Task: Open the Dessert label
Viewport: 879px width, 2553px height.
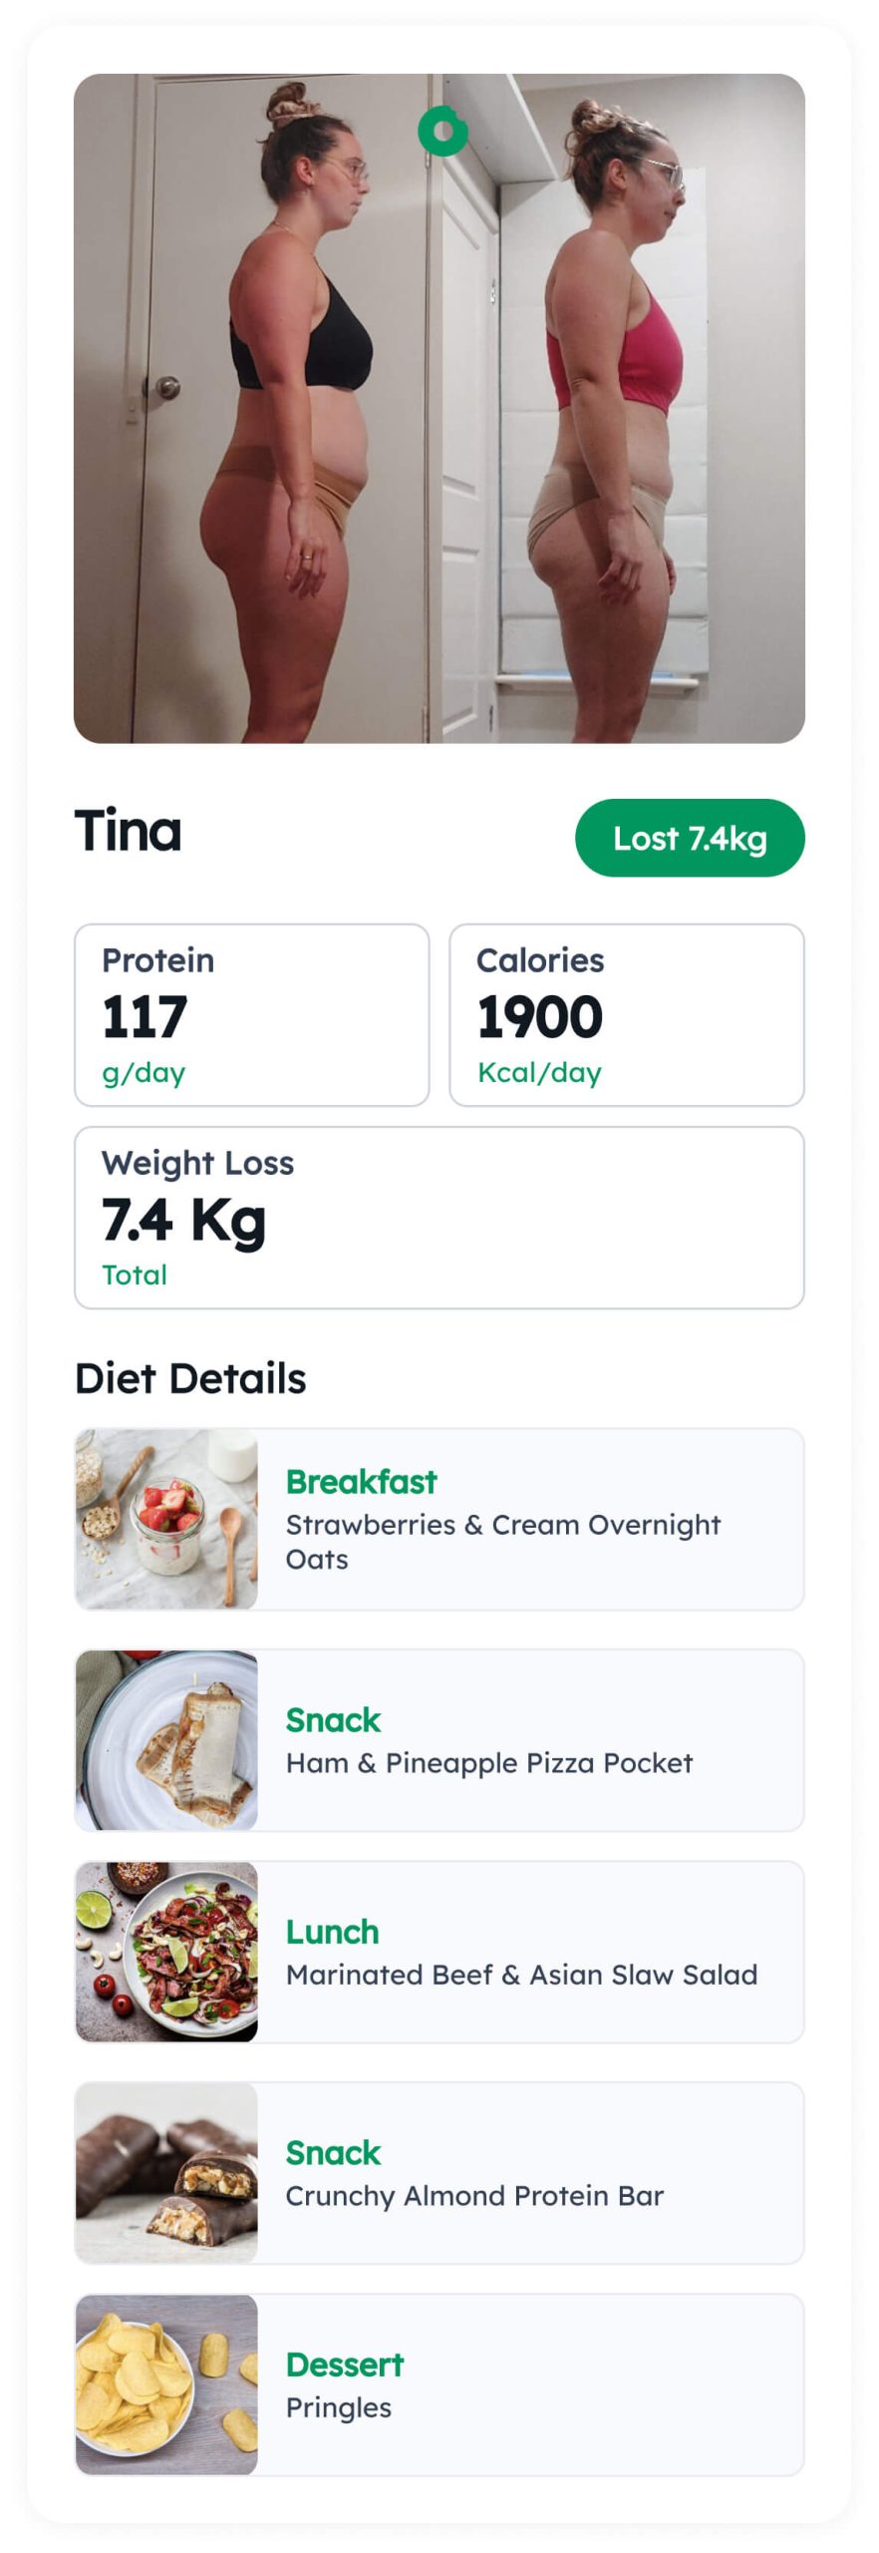Action: pyautogui.click(x=345, y=2365)
